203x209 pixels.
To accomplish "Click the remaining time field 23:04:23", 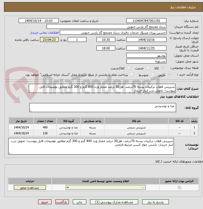I will [x=49, y=40].
